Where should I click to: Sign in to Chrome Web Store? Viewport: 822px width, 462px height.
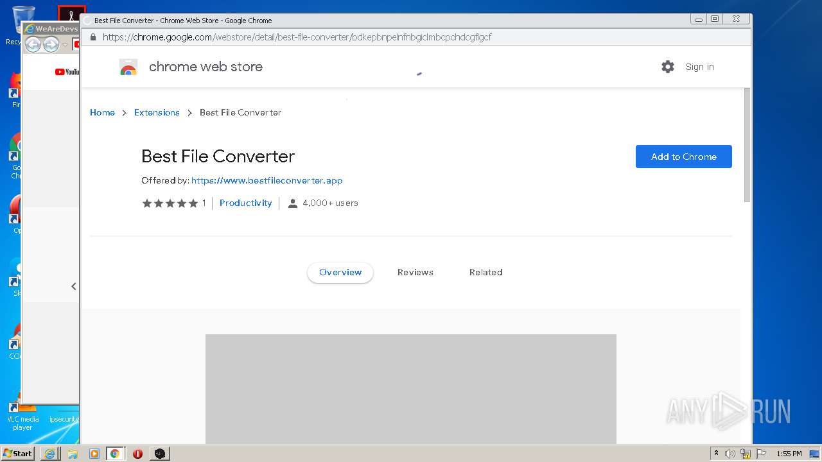tap(700, 67)
